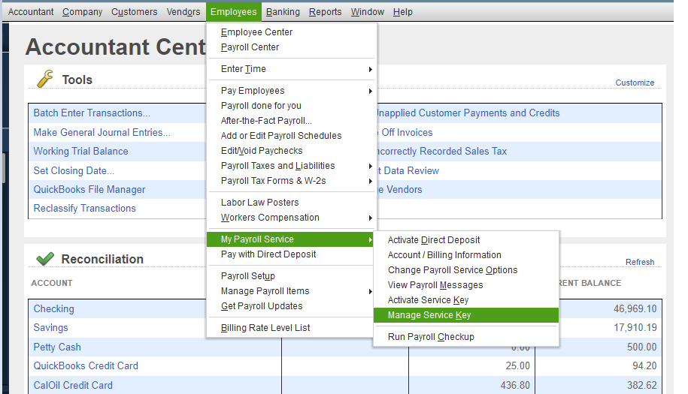688x394 pixels.
Task: Open the Checking account link
Action: coord(53,309)
